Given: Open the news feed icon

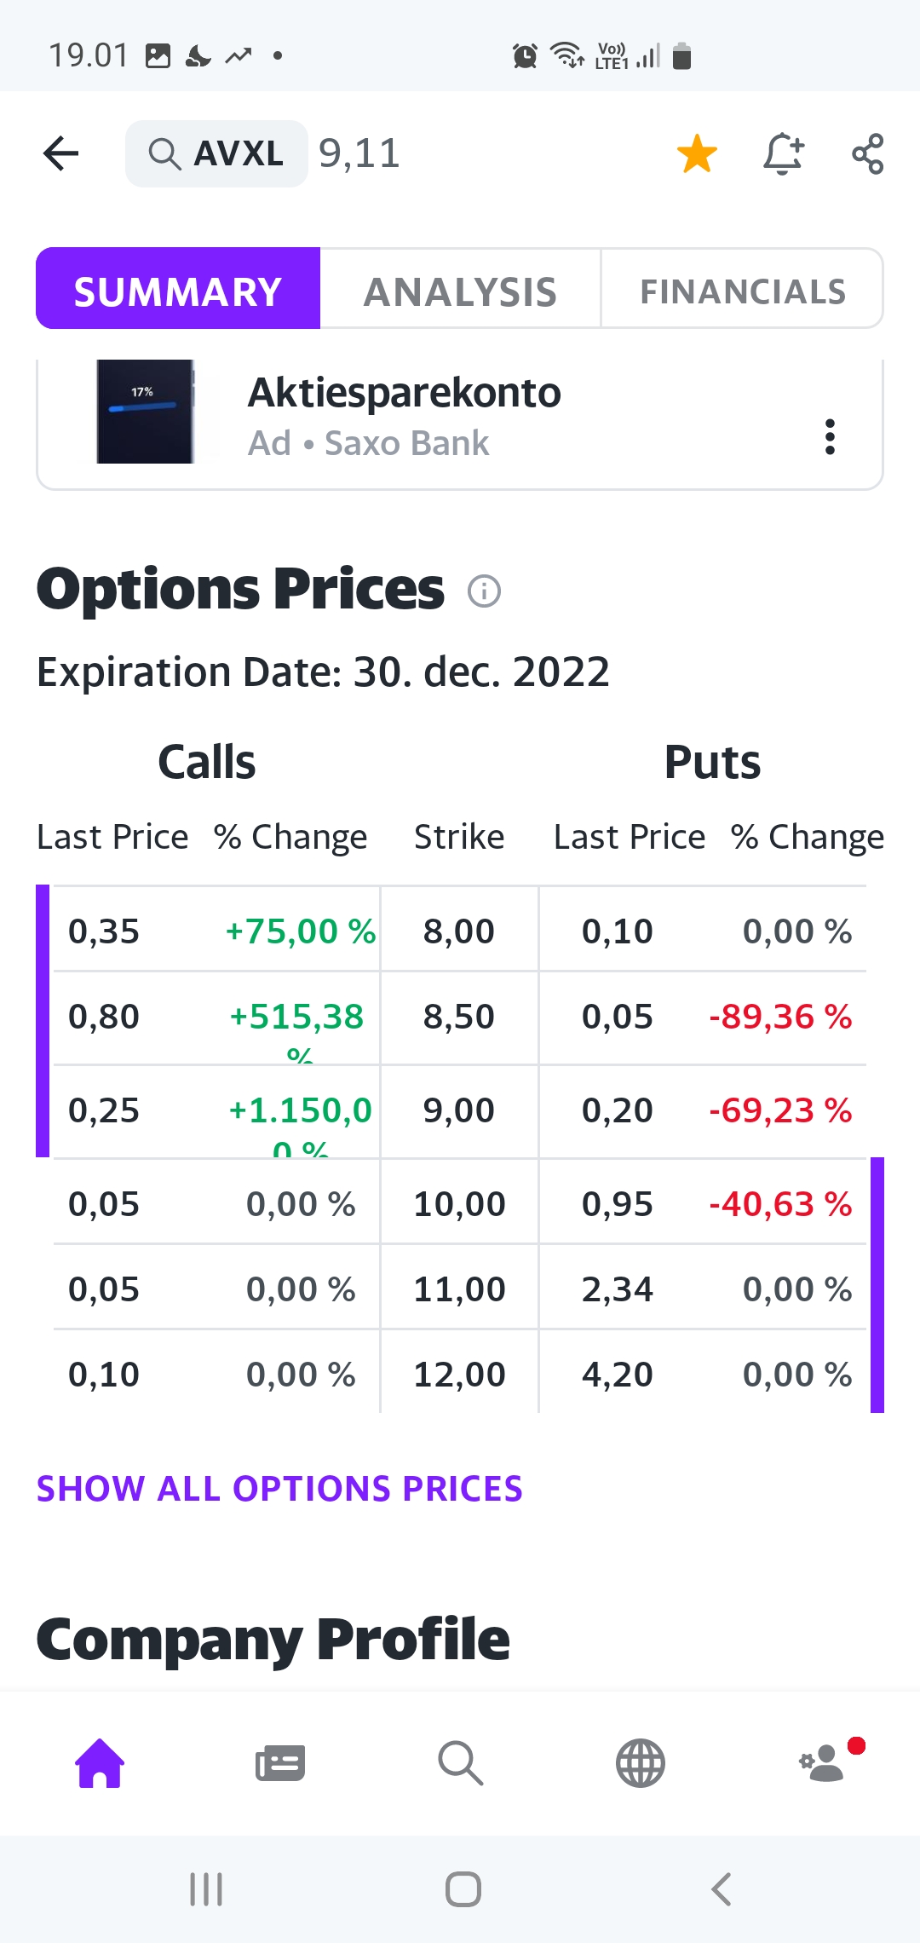Looking at the screenshot, I should coord(280,1763).
